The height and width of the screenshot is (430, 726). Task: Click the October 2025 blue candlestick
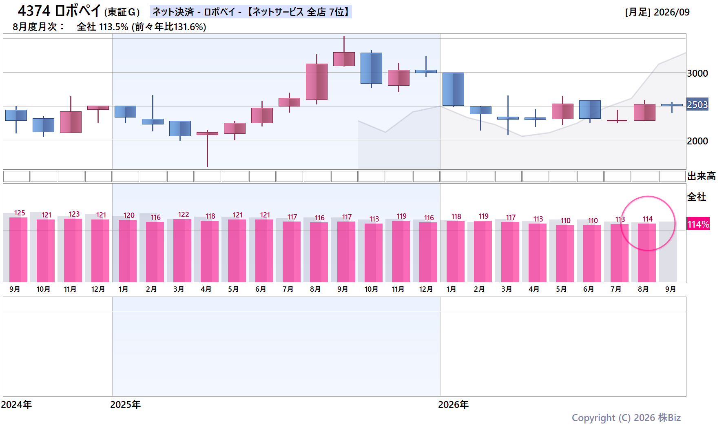371,68
